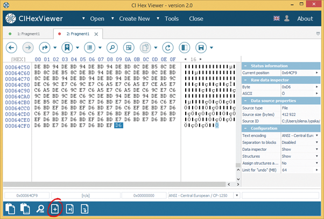Open dropdown arrow beside bookmark icon

point(78,48)
